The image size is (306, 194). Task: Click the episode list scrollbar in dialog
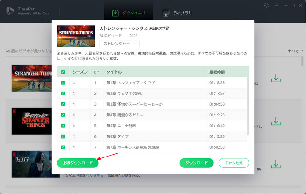coord(248,106)
